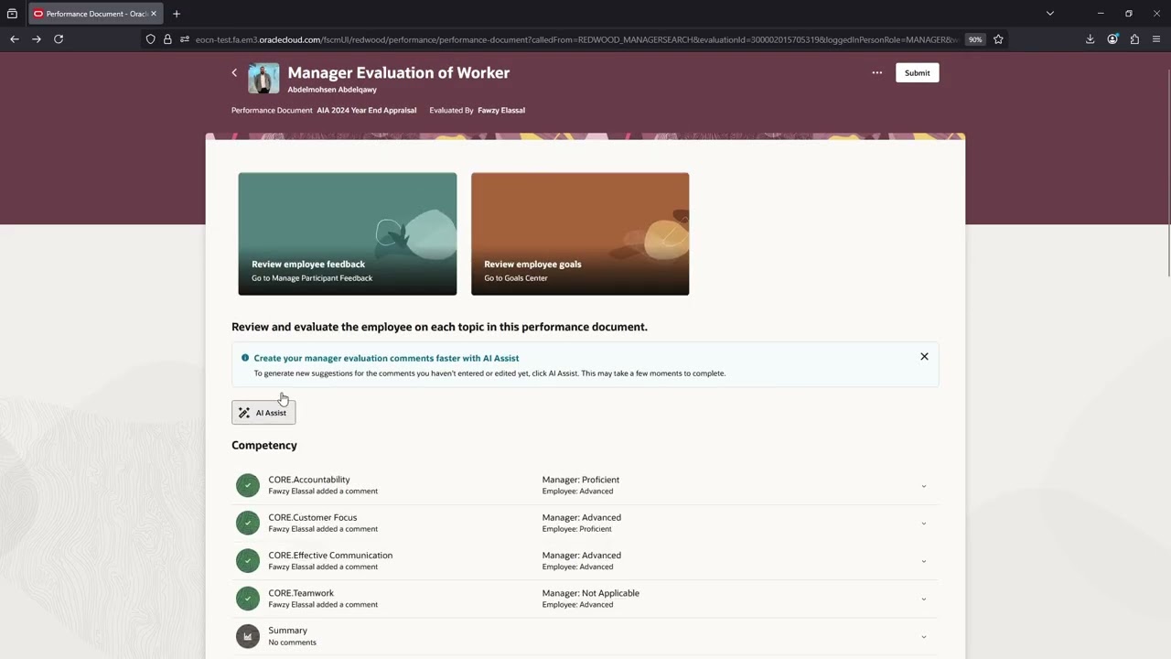Expand the Summary row chevron
Screen dimensions: 1171x659
[923, 637]
